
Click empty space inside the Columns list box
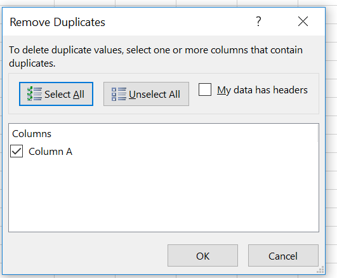point(163,194)
